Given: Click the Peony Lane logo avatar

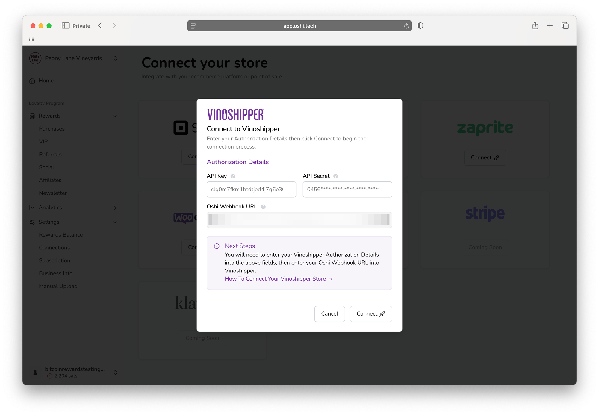Looking at the screenshot, I should [35, 58].
